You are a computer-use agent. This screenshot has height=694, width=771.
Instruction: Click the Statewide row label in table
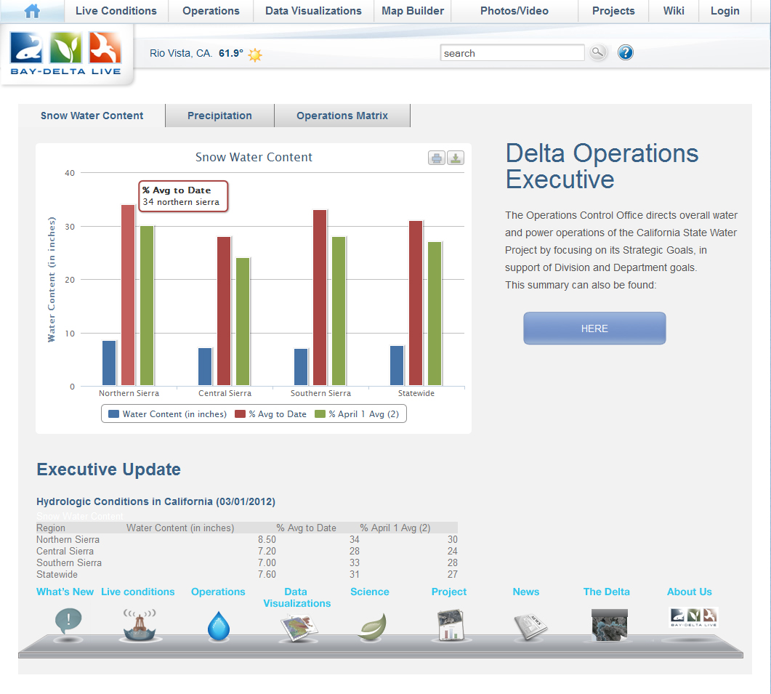click(57, 575)
